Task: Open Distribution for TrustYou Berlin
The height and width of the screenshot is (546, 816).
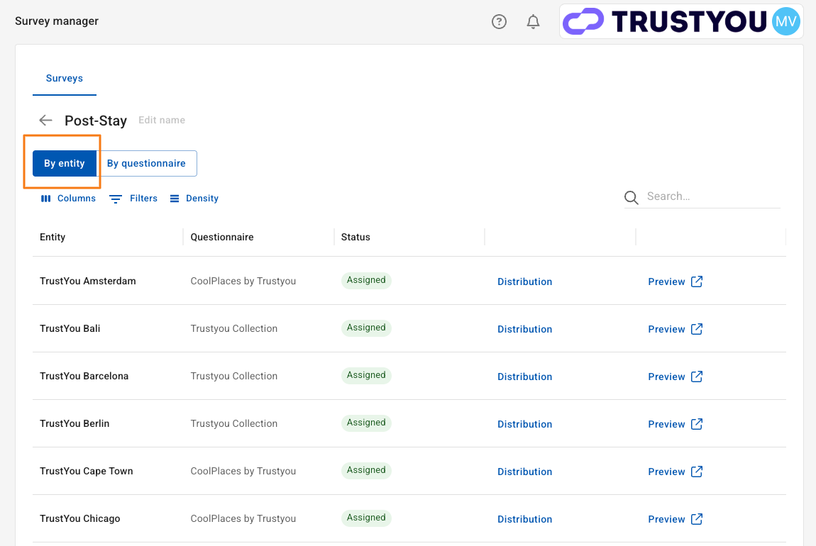Action: point(524,424)
